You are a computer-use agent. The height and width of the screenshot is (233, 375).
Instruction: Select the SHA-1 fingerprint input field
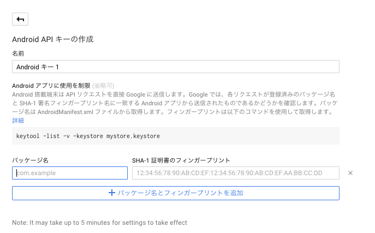pyautogui.click(x=236, y=173)
